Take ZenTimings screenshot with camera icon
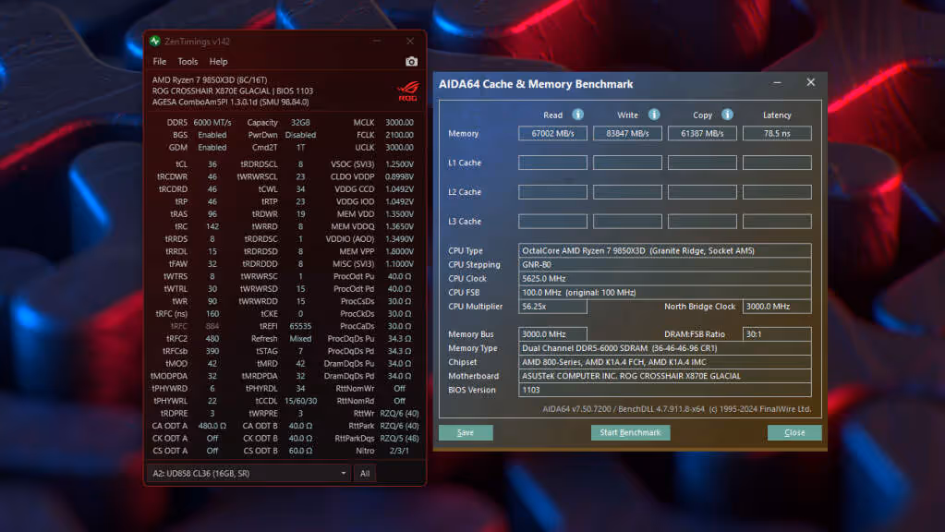This screenshot has width=945, height=532. pos(411,62)
